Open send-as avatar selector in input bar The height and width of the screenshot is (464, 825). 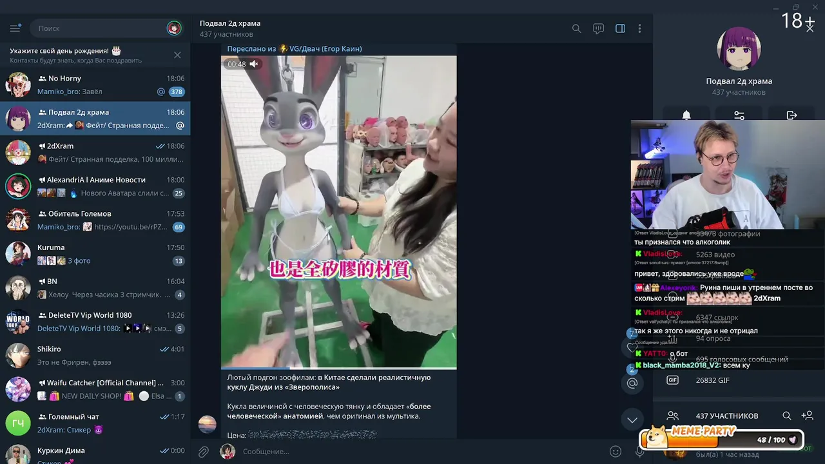coord(228,452)
